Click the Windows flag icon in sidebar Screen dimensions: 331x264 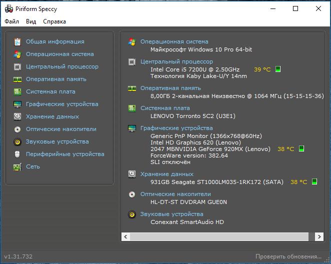(17, 54)
